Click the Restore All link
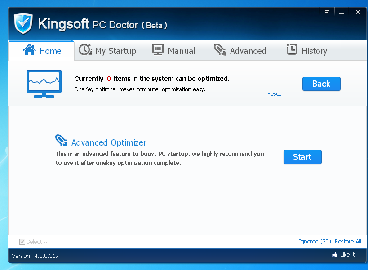 (x=348, y=241)
